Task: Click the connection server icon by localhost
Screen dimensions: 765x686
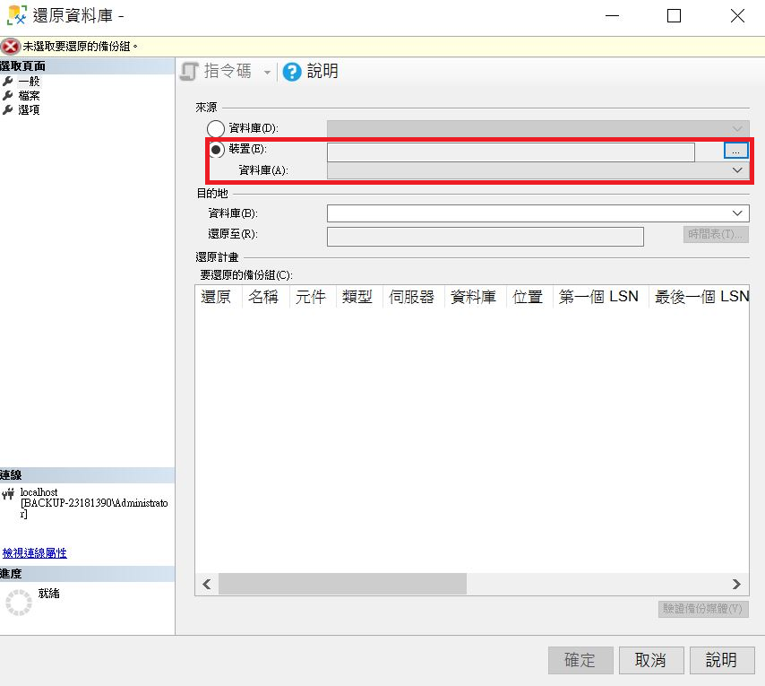Action: pos(8,494)
